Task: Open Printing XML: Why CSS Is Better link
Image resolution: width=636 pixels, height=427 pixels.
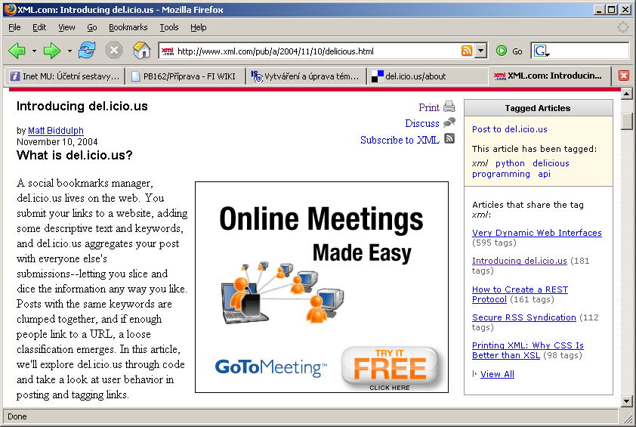Action: tap(527, 350)
